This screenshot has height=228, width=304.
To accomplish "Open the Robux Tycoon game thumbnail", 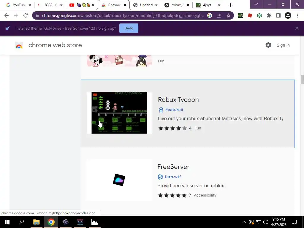I will (x=119, y=113).
